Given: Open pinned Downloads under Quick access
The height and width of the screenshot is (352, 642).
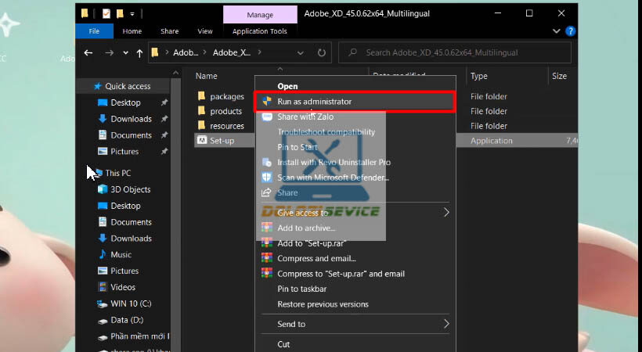Looking at the screenshot, I should coord(131,119).
